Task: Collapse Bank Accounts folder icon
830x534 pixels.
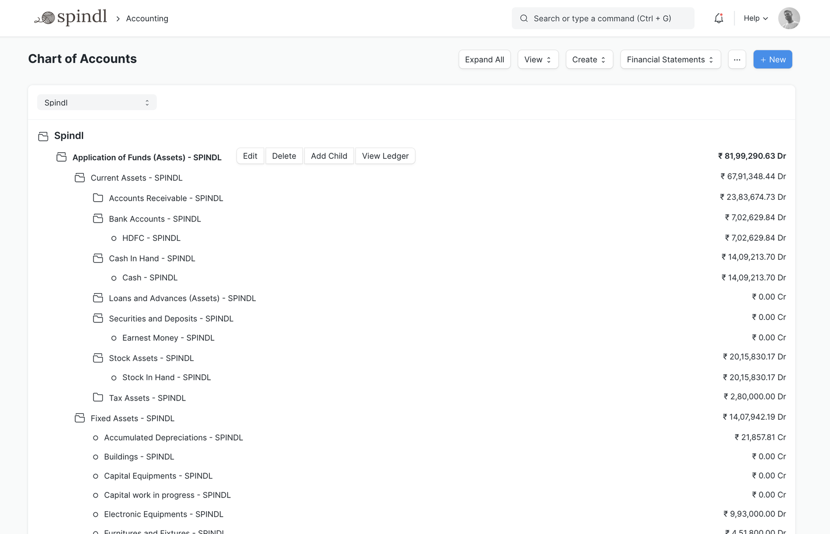Action: tap(98, 219)
